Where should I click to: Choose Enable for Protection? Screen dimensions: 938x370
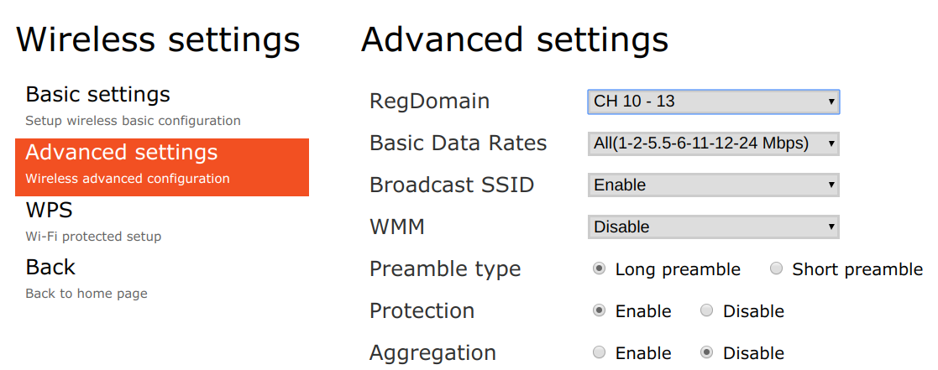pos(599,310)
